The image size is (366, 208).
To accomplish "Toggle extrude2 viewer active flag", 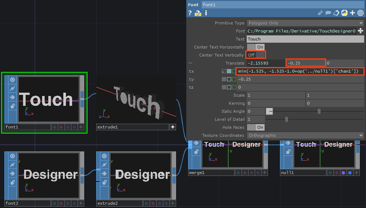I will point(104,156).
